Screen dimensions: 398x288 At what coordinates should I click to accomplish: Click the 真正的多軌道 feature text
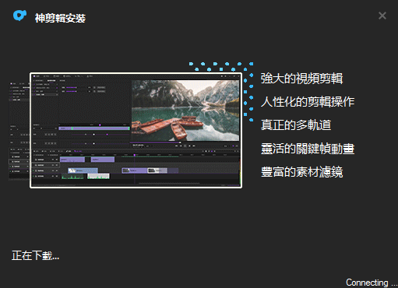pyautogui.click(x=296, y=125)
